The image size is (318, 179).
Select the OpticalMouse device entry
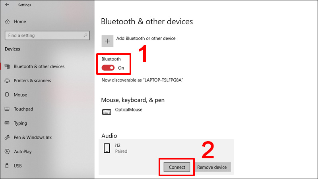coord(128,110)
